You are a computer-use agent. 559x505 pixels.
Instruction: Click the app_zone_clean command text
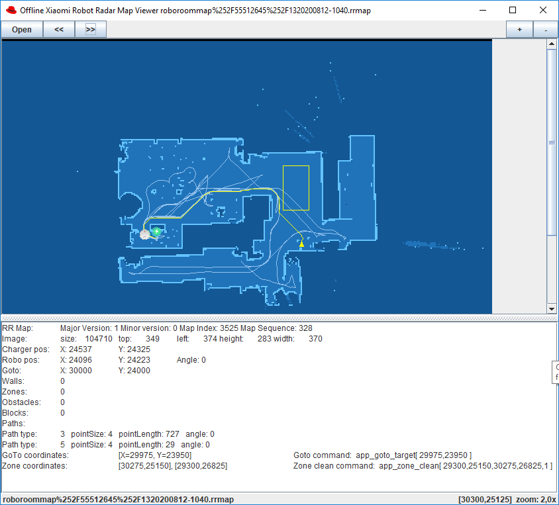coord(465,466)
